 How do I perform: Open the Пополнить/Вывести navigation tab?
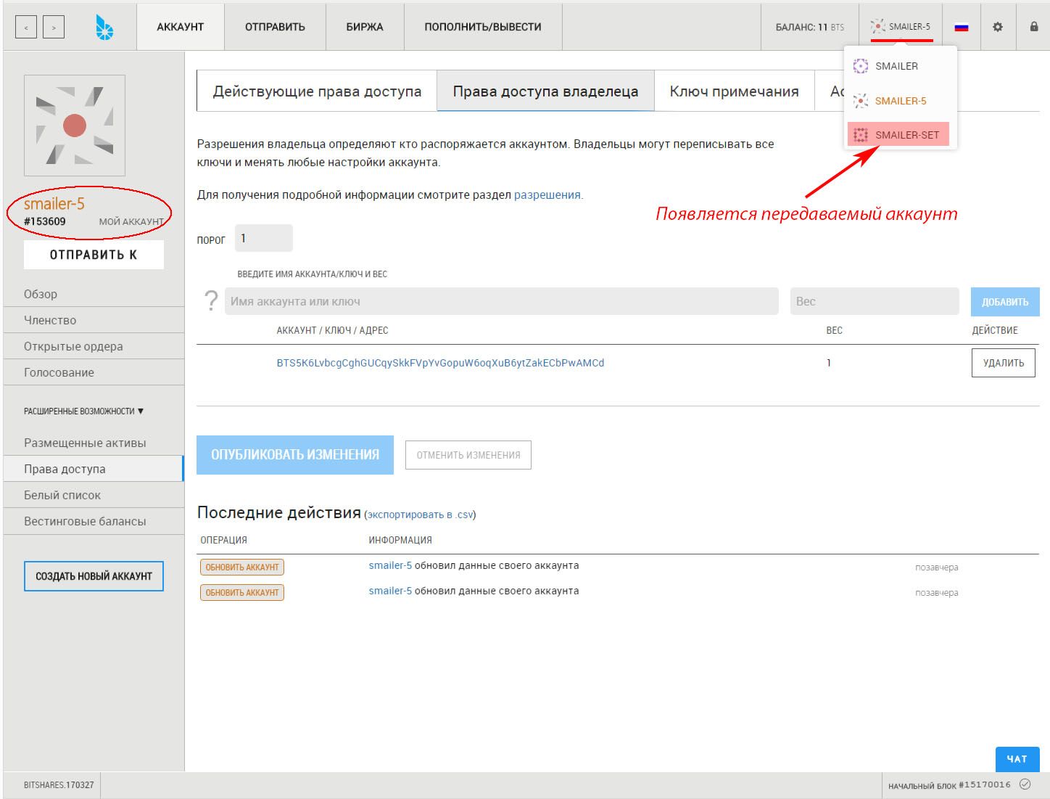(483, 27)
